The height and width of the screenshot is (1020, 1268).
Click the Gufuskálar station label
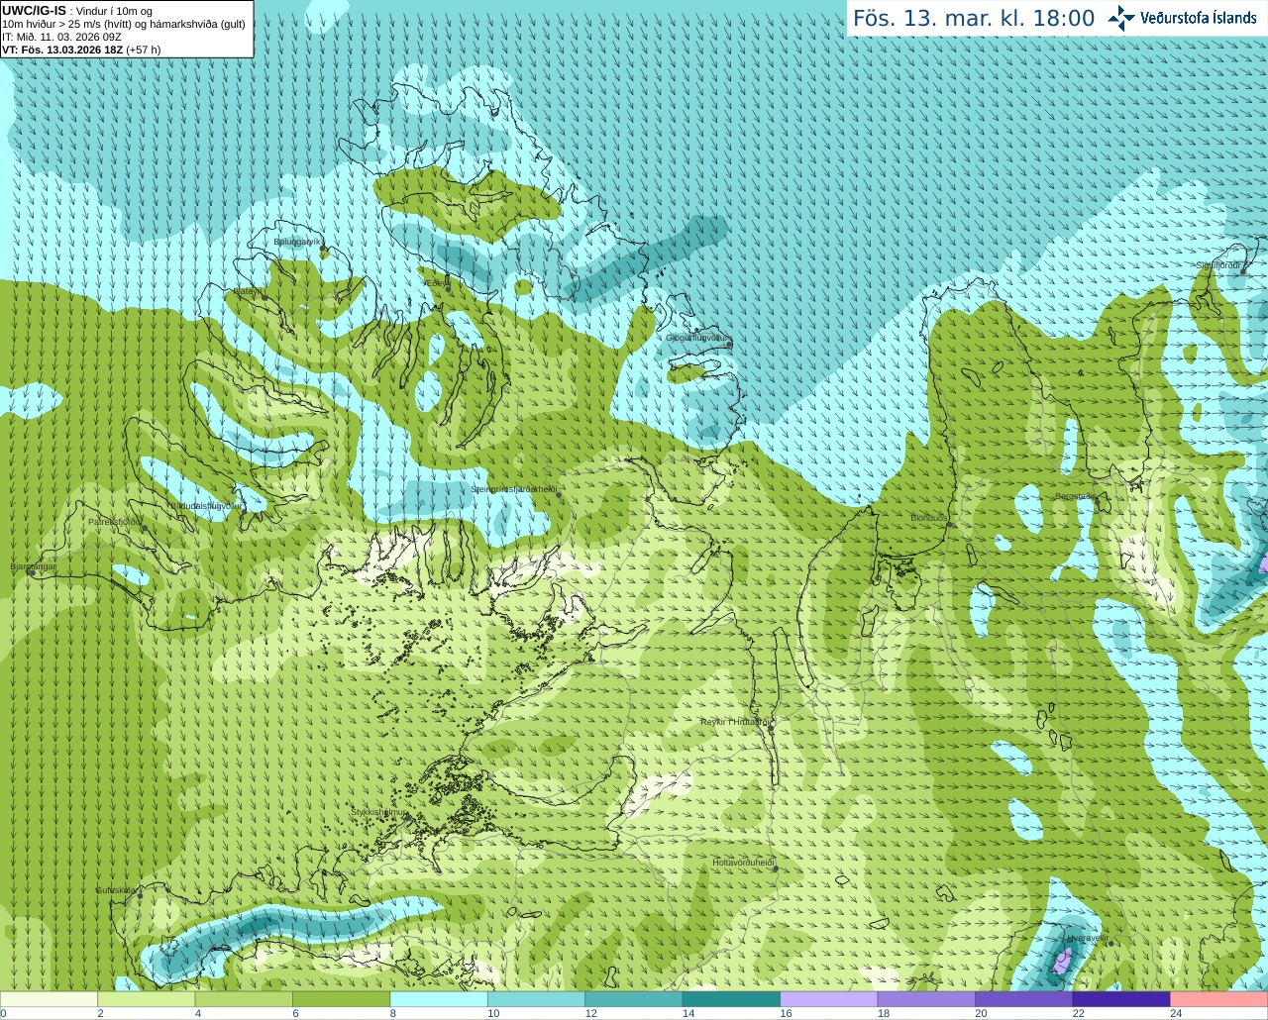pyautogui.click(x=116, y=889)
